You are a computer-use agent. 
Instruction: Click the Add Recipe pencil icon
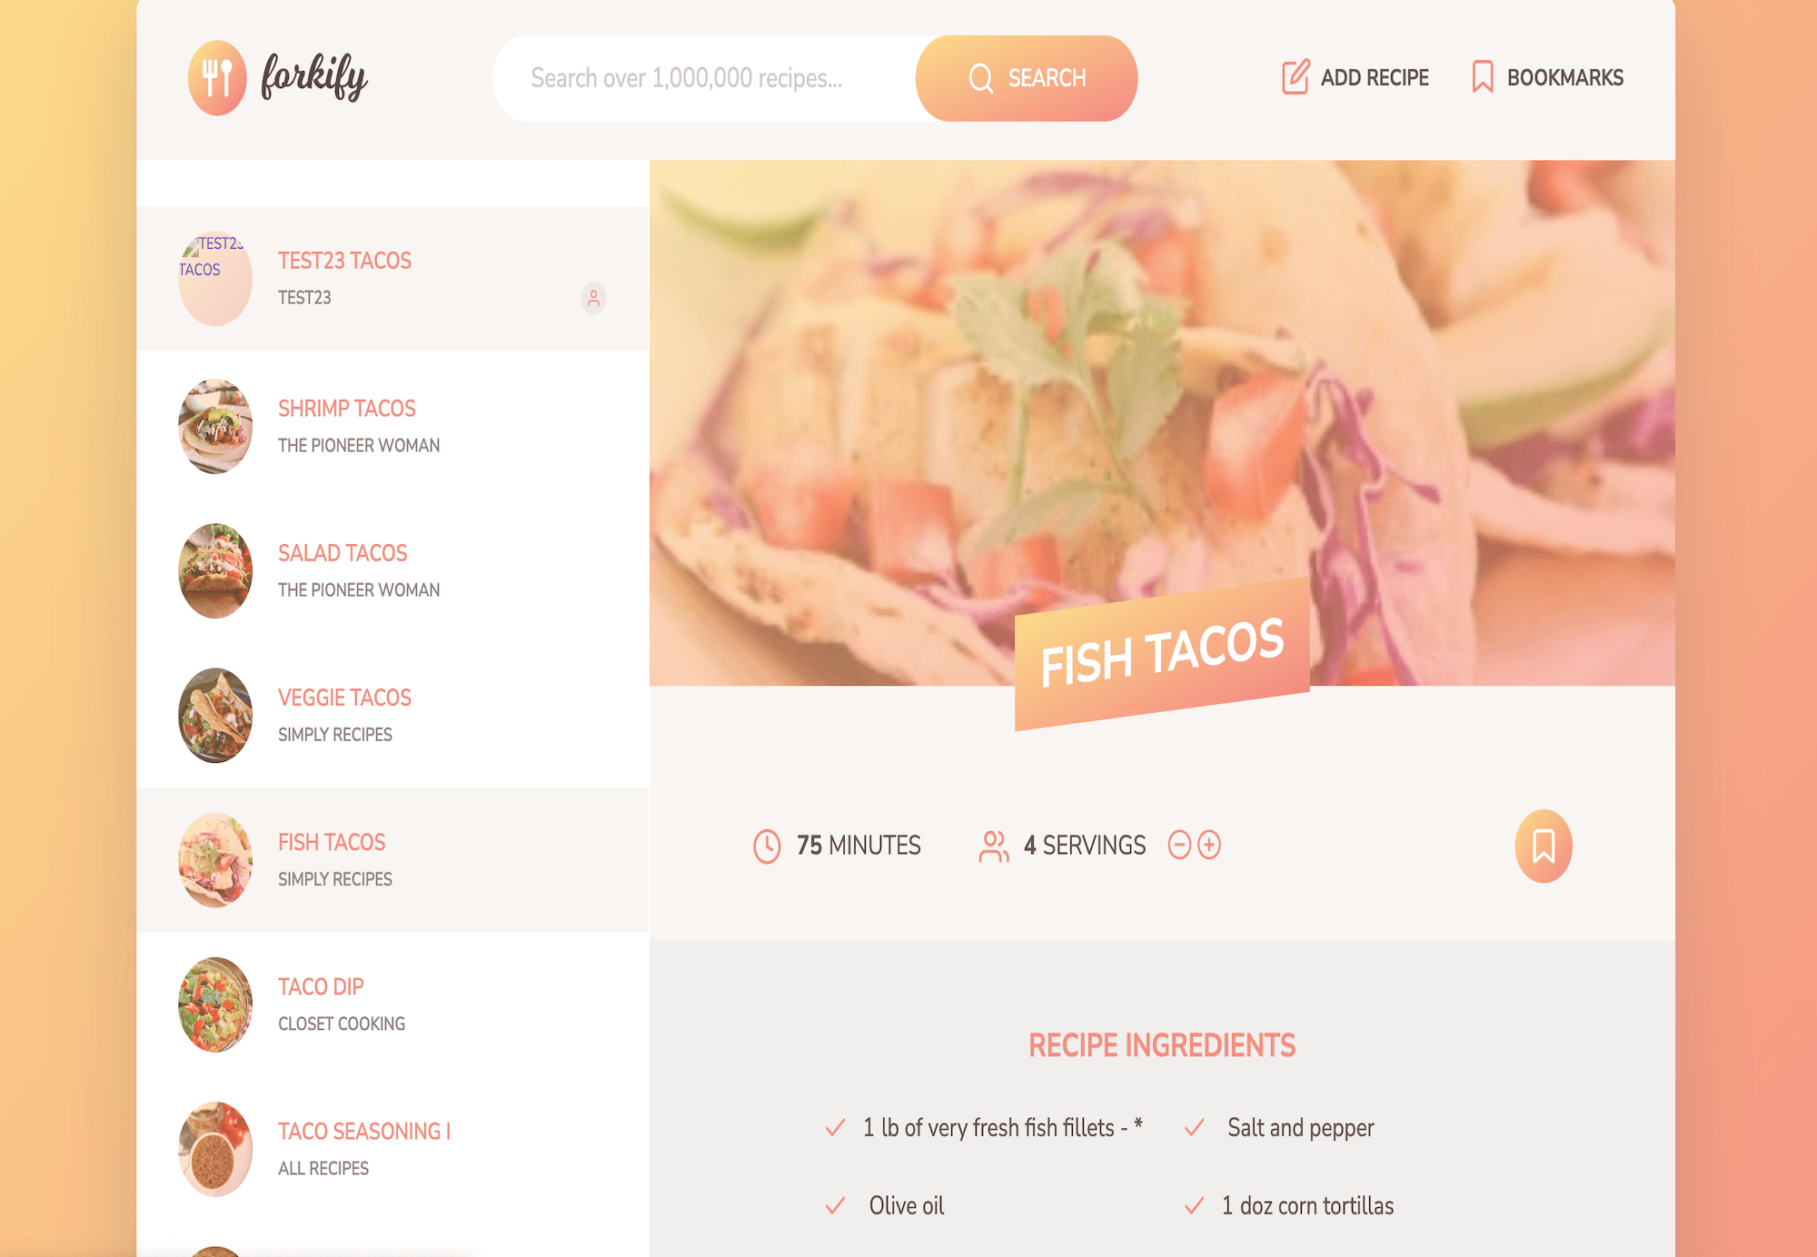point(1296,77)
